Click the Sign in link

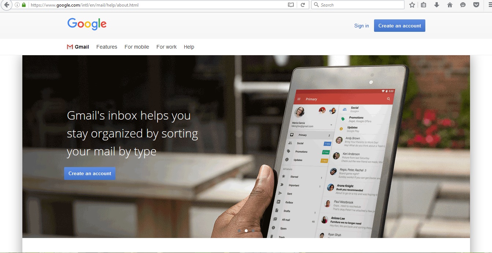[361, 26]
